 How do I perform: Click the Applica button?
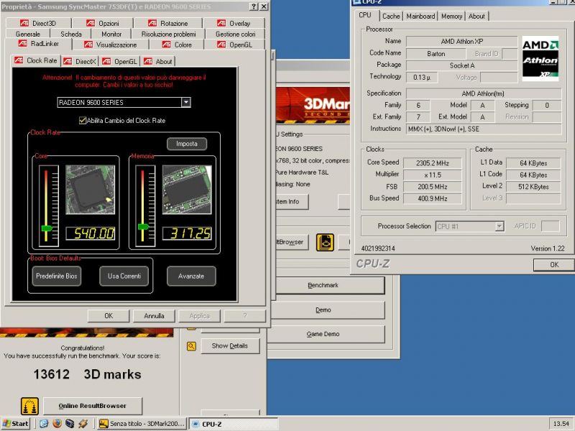(x=200, y=316)
